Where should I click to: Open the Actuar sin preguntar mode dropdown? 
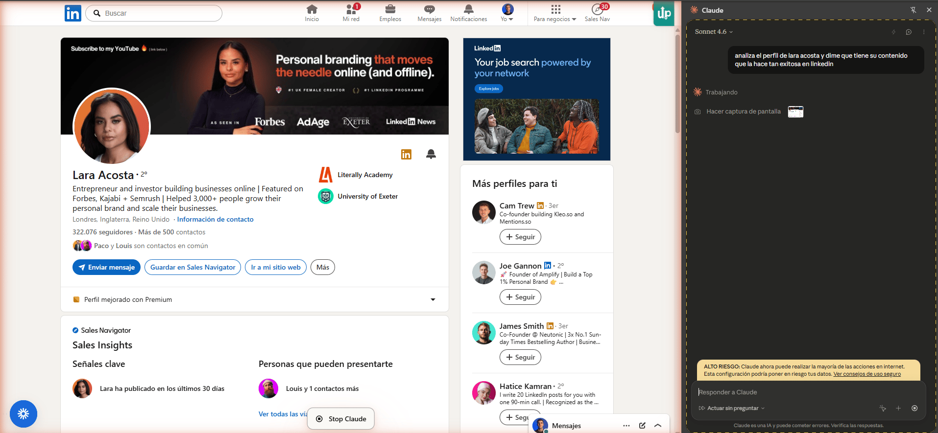point(732,408)
